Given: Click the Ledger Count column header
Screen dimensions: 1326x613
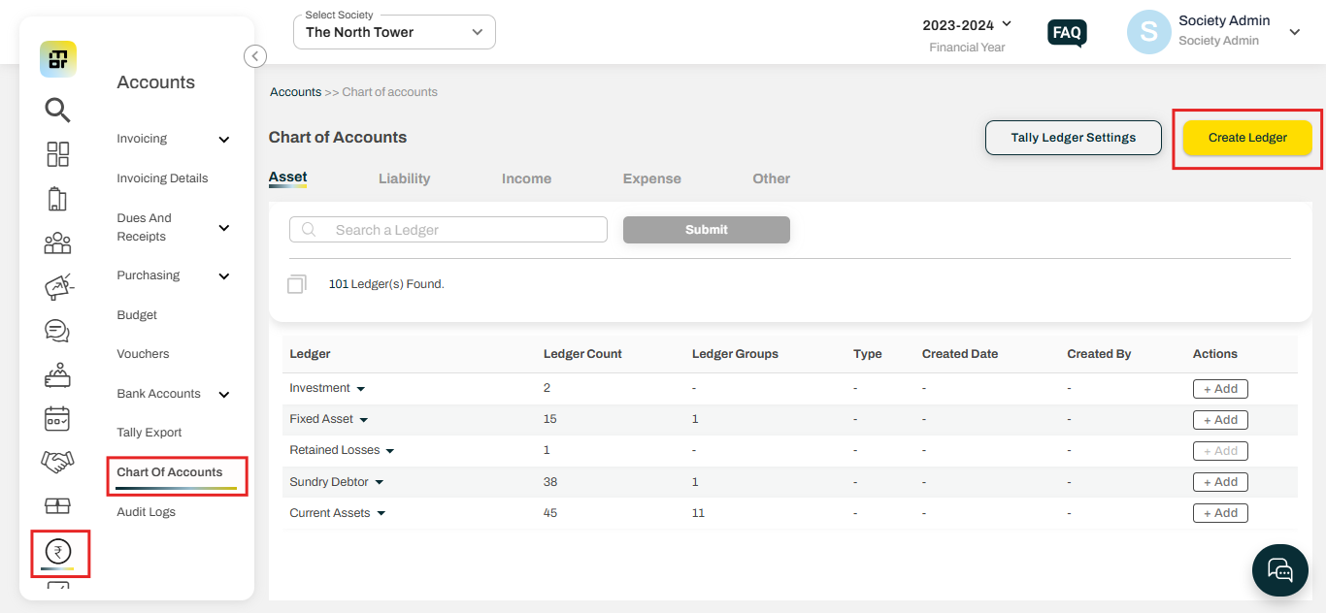Looking at the screenshot, I should 582,354.
